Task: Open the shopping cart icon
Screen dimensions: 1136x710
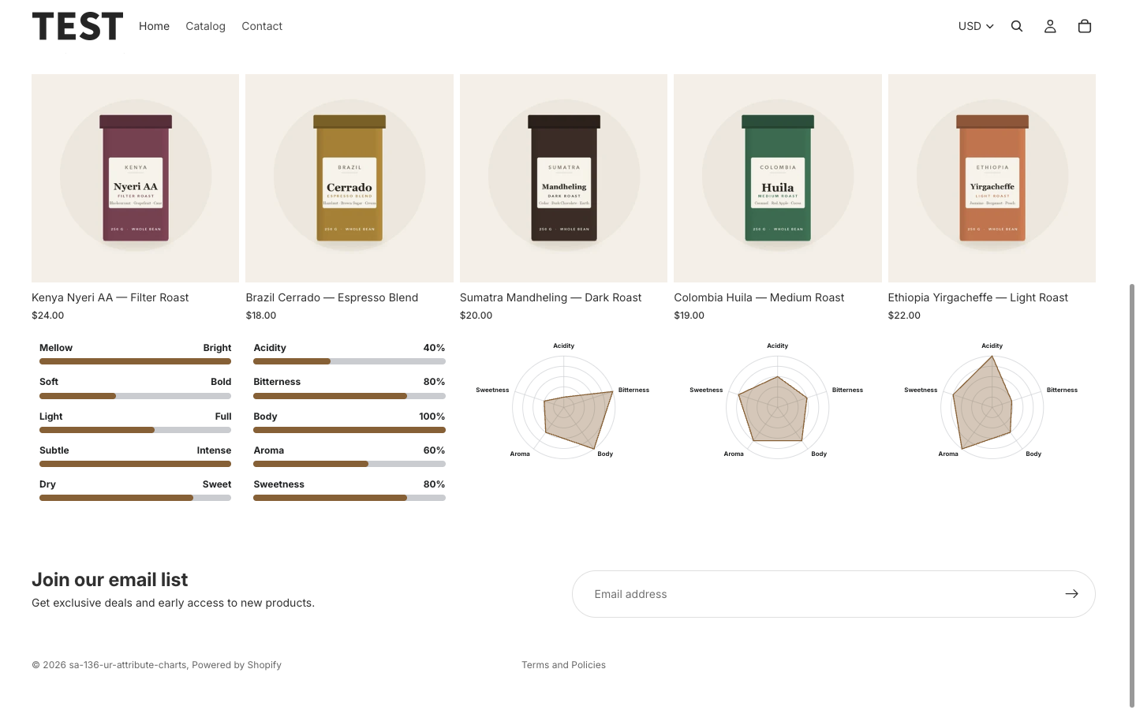Action: pos(1085,26)
